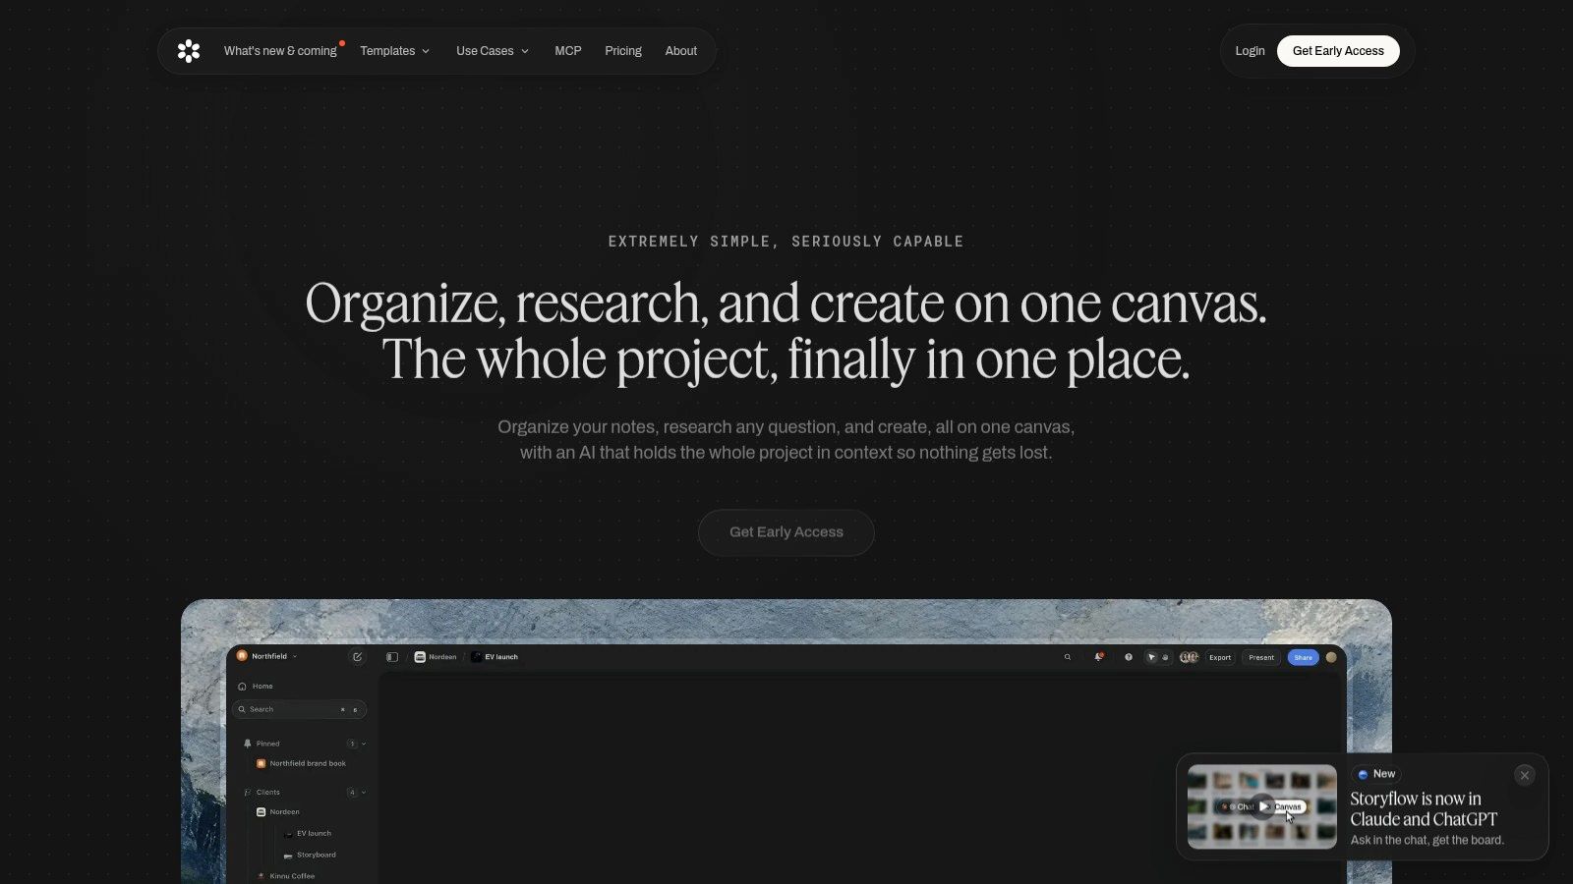Screen dimensions: 1573x884
Task: Click the new note compose icon
Action: coord(358,657)
